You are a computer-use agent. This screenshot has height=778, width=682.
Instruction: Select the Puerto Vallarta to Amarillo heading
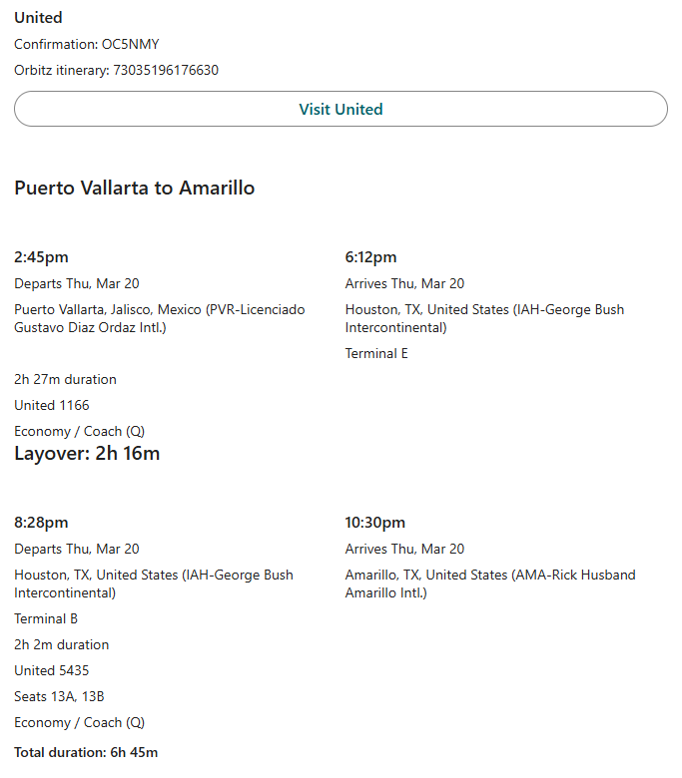point(134,188)
